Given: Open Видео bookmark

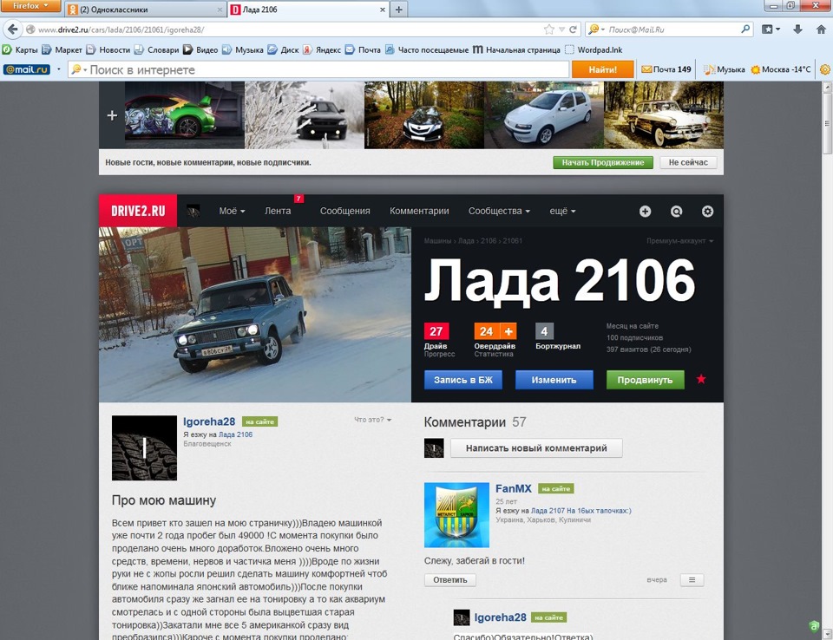Looking at the screenshot, I should coord(200,50).
